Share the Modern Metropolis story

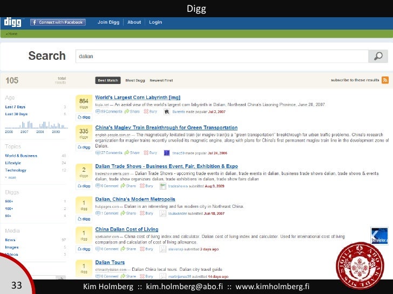click(x=128, y=213)
